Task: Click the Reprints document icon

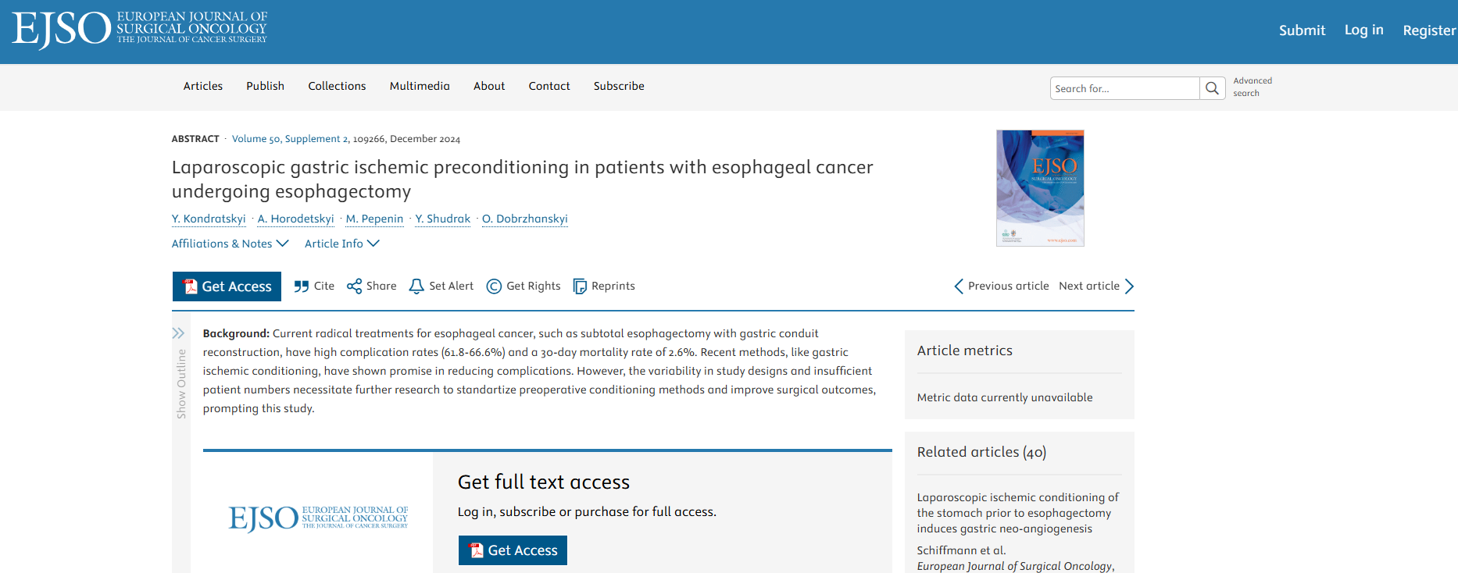Action: pyautogui.click(x=580, y=286)
